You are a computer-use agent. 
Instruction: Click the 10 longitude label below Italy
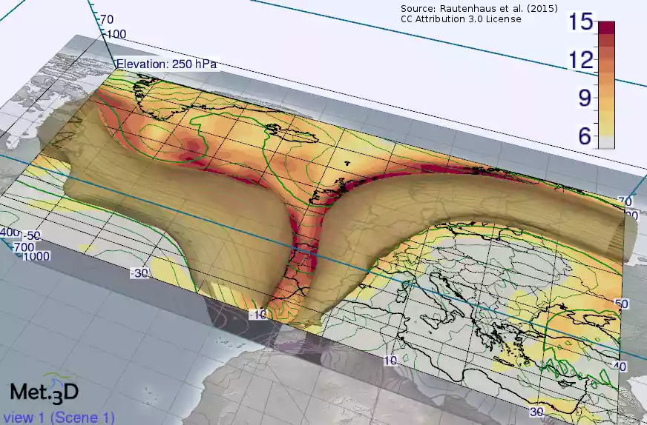pos(390,361)
